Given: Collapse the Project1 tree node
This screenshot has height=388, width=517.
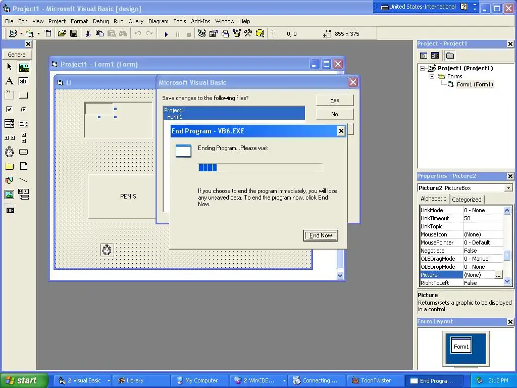Looking at the screenshot, I should pos(423,68).
